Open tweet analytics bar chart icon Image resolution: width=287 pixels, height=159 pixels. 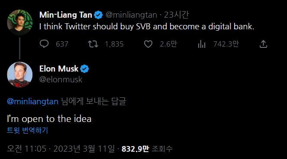tap(202, 44)
